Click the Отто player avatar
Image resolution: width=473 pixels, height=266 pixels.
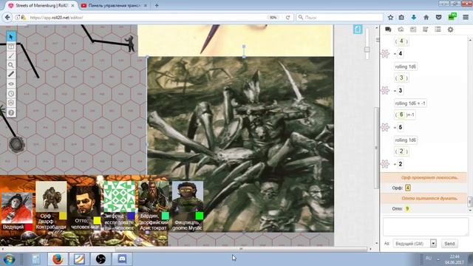85,201
